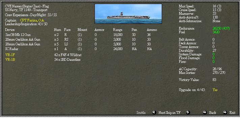Open air group VR-1F
This screenshot has height=129, width=240.
[10, 55]
